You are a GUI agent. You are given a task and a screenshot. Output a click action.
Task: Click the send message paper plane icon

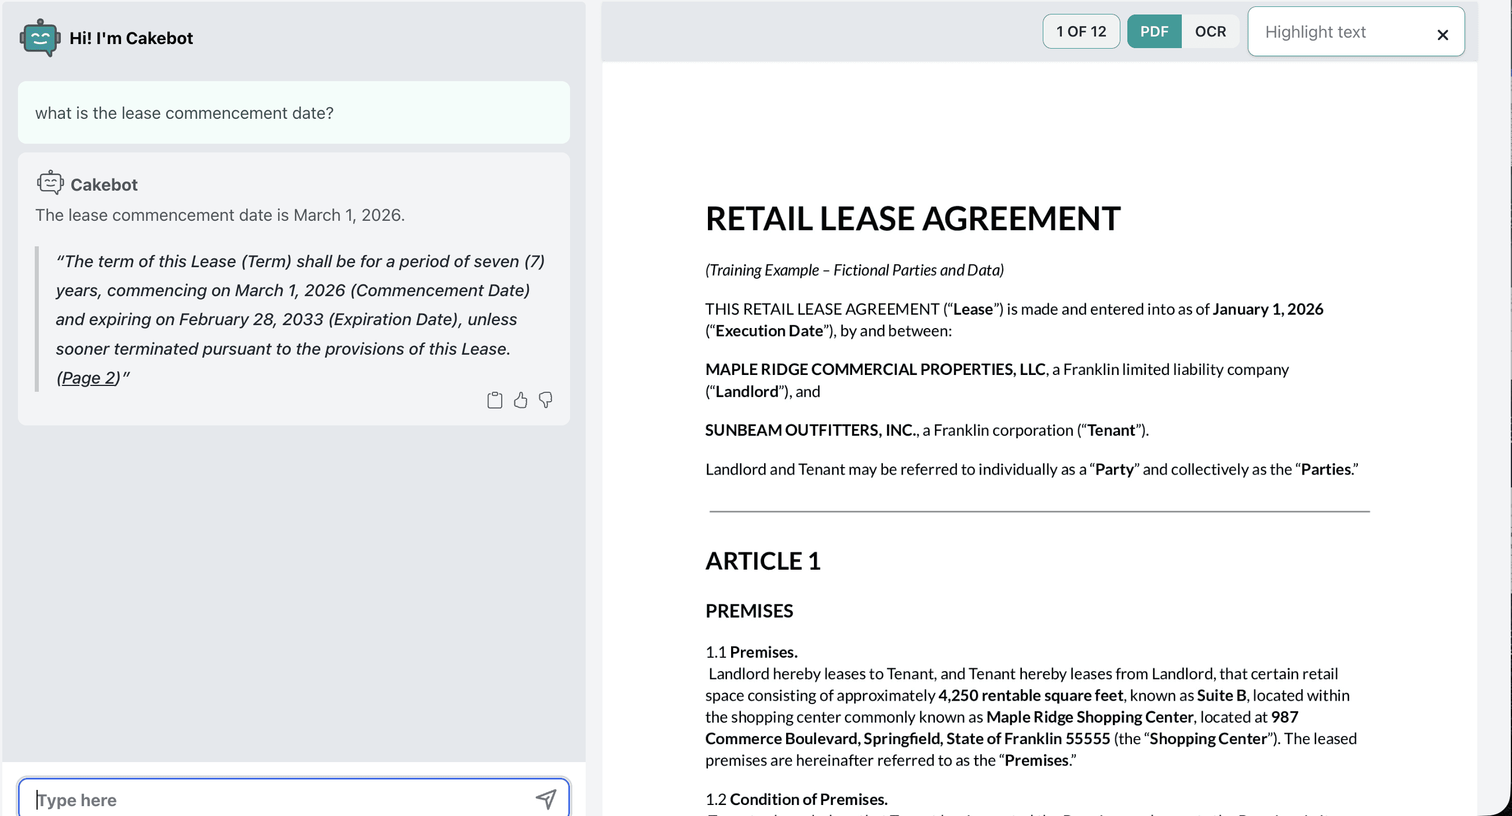point(545,799)
